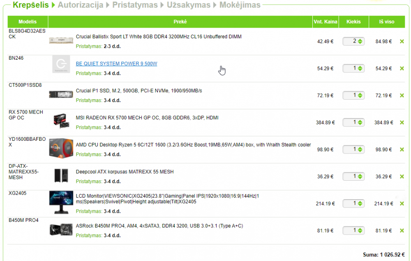Open the Ryzen 5 box thumbnail
Viewport: 411px width, 261px height.
pyautogui.click(x=61, y=148)
